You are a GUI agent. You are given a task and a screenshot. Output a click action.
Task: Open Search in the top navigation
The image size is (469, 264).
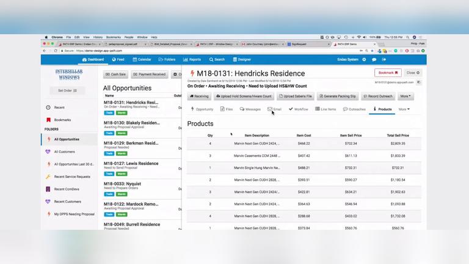[217, 59]
